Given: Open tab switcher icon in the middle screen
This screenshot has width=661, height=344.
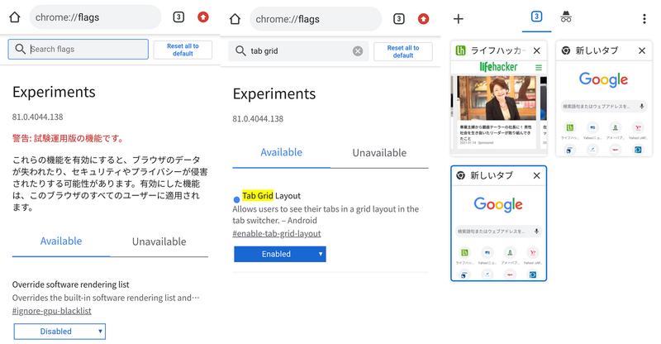Looking at the screenshot, I should (x=399, y=18).
